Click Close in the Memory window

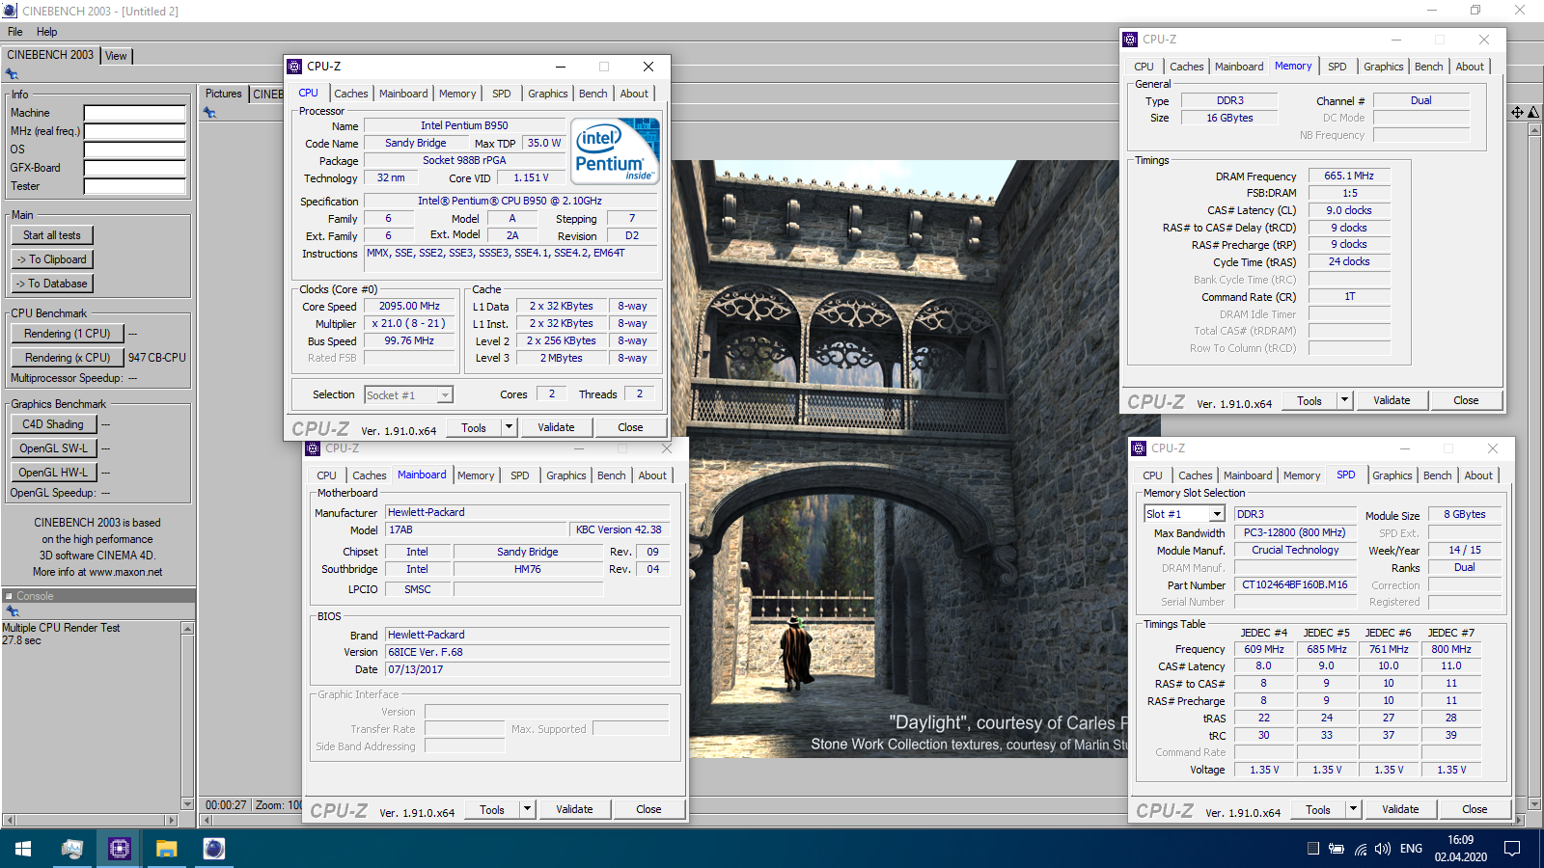(x=1466, y=400)
